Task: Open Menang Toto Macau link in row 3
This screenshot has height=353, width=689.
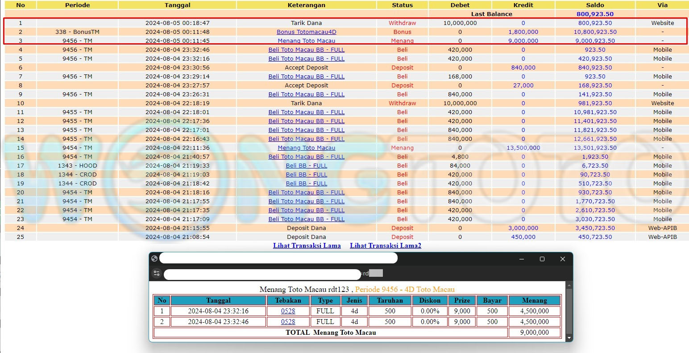Action: (x=307, y=41)
